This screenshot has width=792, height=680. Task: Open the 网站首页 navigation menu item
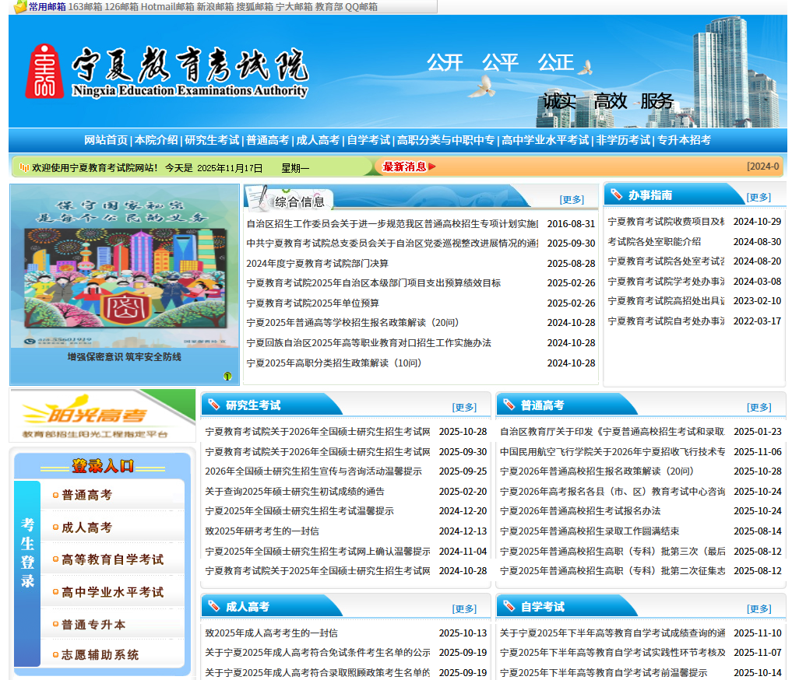pos(106,140)
